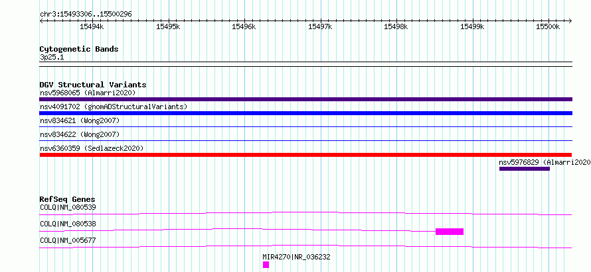Viewport: 591px width, 272px height.
Task: Click the COLQ|NM_080538 gene label
Action: (x=68, y=224)
